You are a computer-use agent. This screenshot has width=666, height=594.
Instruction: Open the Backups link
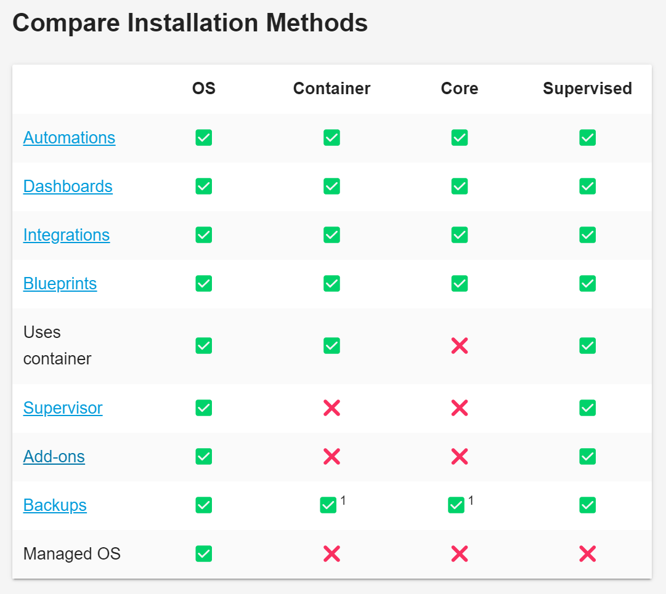55,505
